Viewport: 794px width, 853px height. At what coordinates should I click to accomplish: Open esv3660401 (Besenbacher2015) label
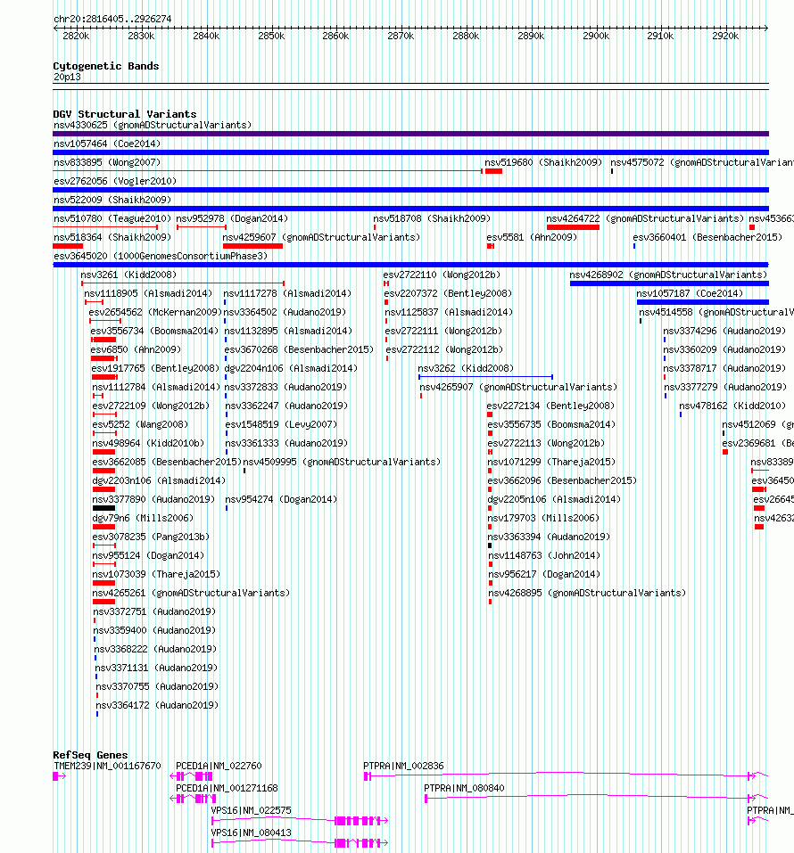[x=707, y=237]
